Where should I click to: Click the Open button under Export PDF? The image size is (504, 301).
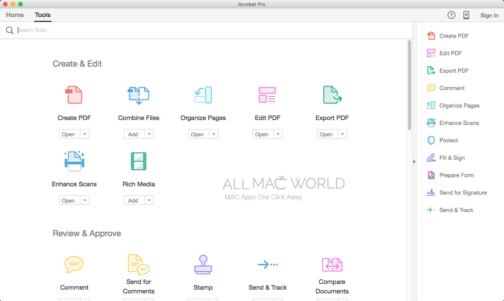[x=328, y=134]
